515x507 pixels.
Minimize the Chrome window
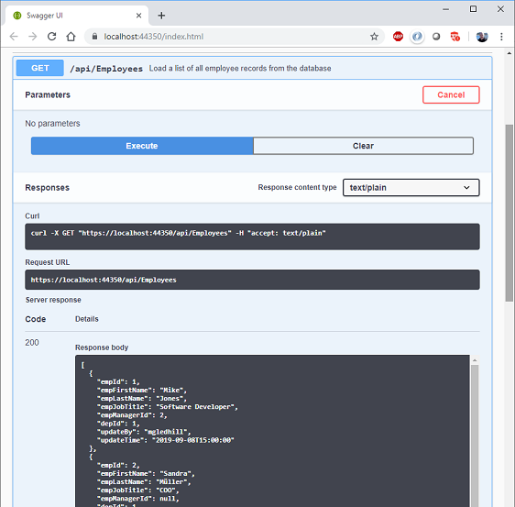445,9
